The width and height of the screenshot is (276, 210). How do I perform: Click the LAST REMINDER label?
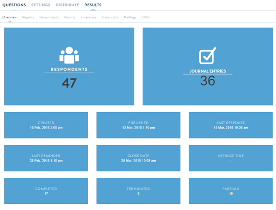click(x=46, y=156)
